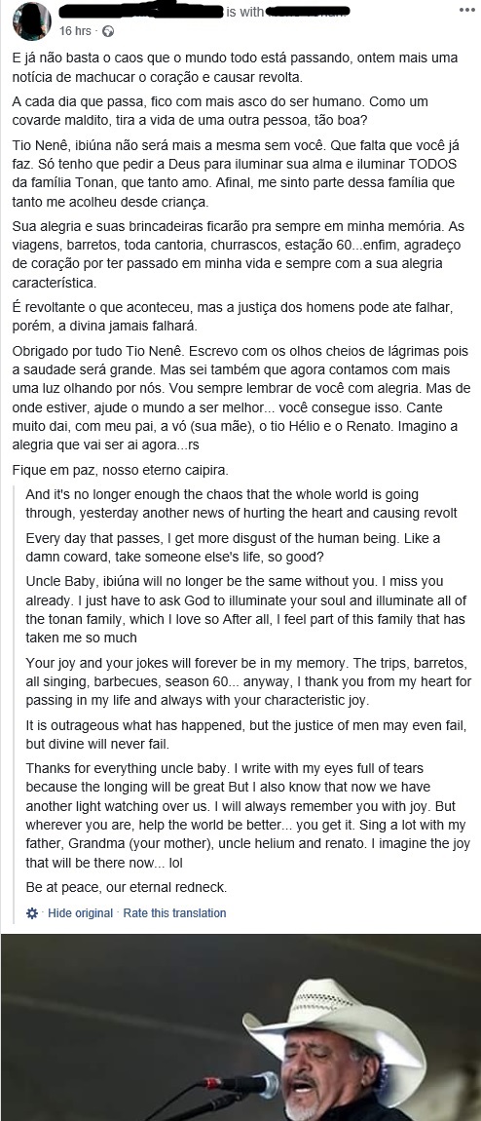Click translated paragraph 'It is outrageous what has happened'

(x=246, y=734)
